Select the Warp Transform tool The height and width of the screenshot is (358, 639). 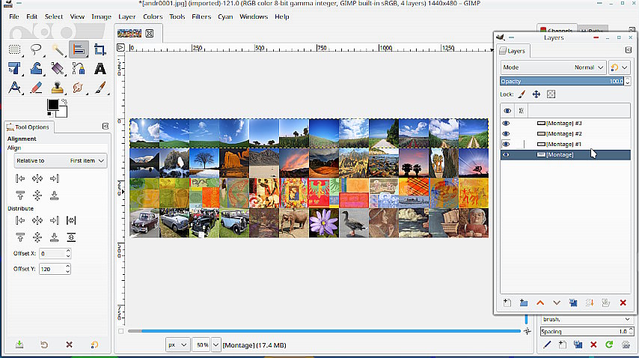(36, 68)
